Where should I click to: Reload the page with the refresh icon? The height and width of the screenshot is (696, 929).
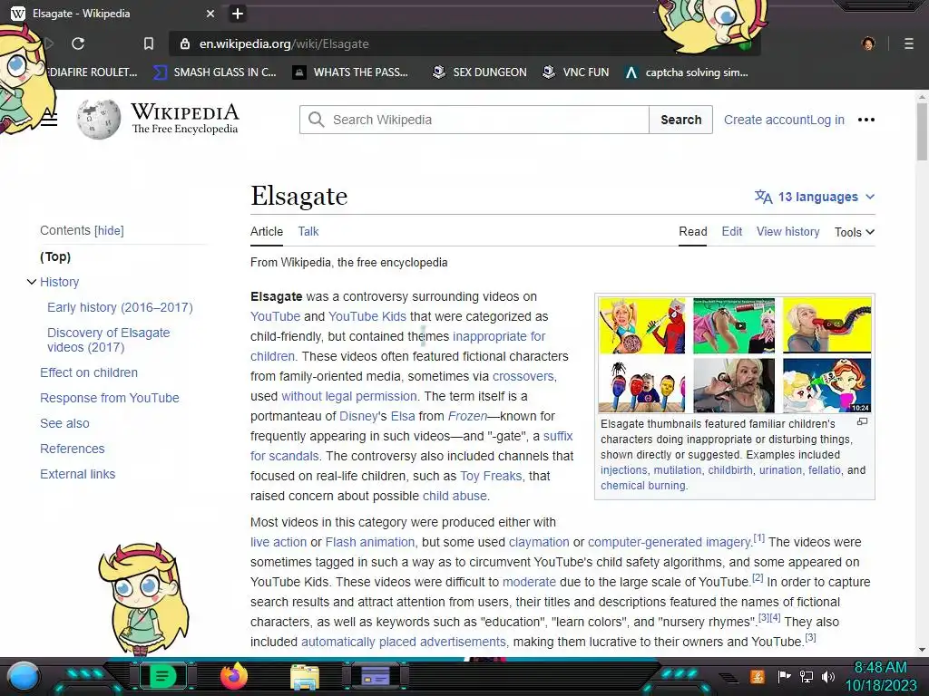(x=78, y=43)
